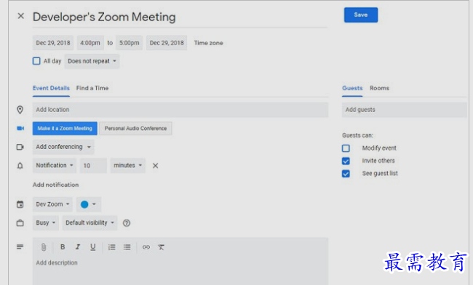Viewport: 473px width, 285px height.
Task: Open visibility help question mark icon
Action: point(127,223)
